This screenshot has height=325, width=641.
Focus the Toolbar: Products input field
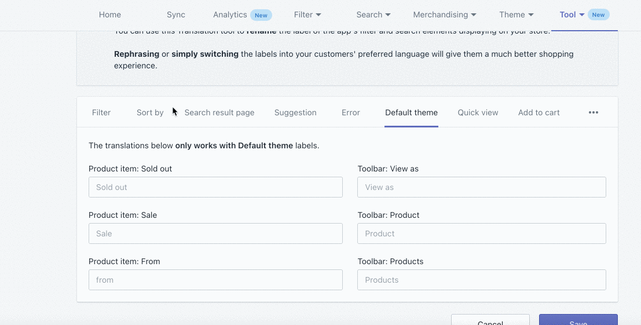click(482, 280)
